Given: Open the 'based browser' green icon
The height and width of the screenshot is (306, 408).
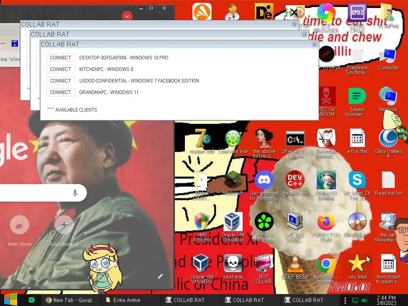Looking at the screenshot, I should (x=357, y=102).
